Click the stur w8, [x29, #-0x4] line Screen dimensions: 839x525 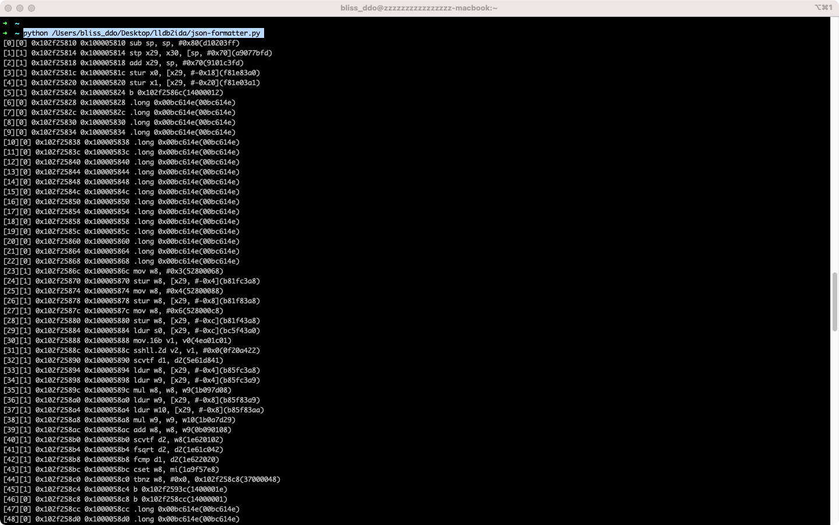(132, 281)
